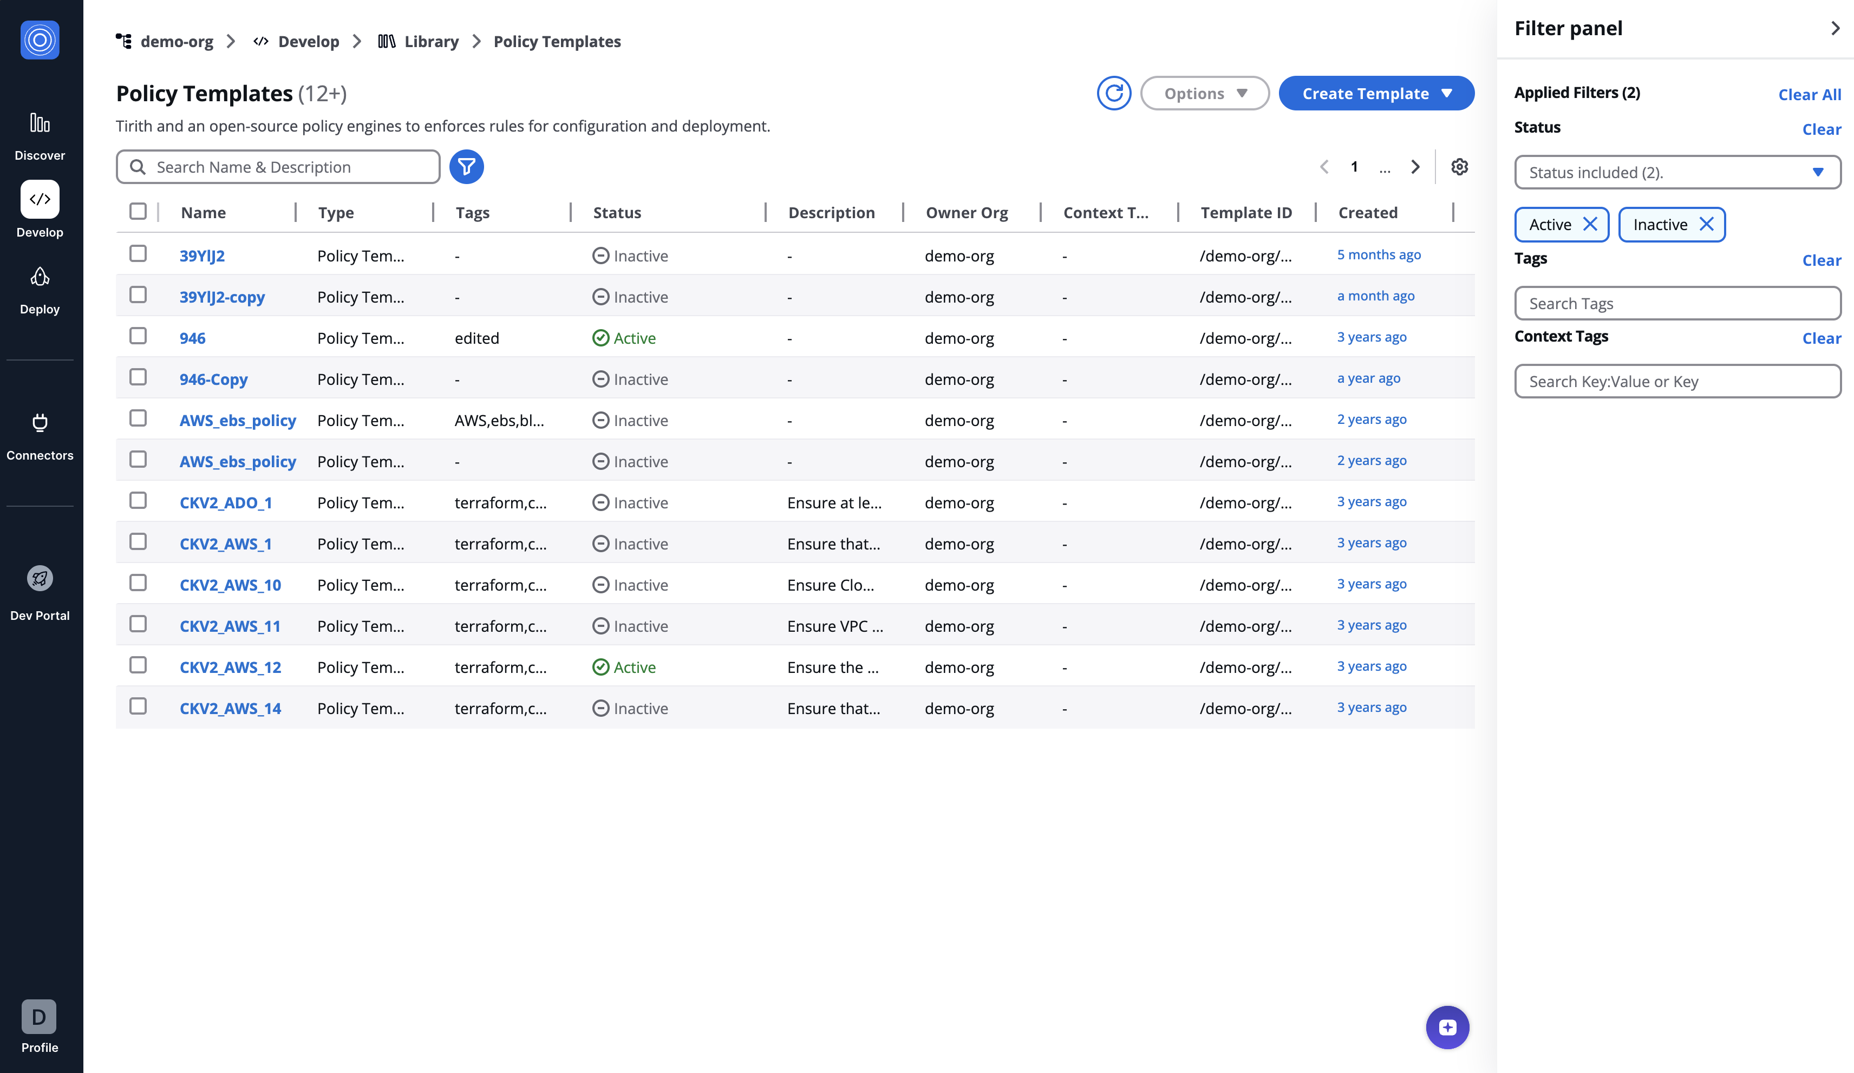Viewport: 1854px width, 1073px height.
Task: Check the checkbox for template 946
Action: (x=138, y=336)
